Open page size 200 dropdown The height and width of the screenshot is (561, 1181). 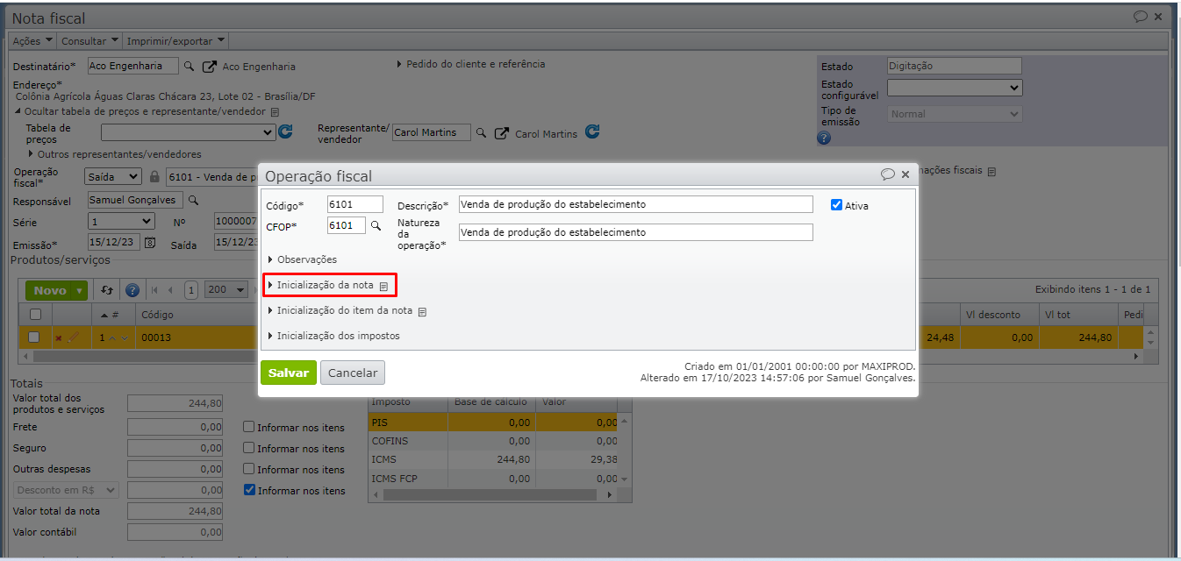[x=225, y=290]
